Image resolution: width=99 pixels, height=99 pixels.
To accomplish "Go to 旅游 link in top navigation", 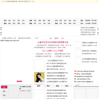I will (x=65, y=21).
